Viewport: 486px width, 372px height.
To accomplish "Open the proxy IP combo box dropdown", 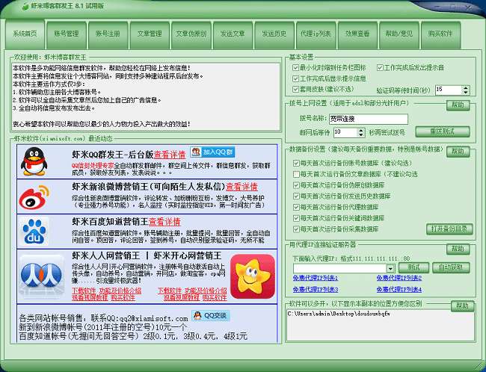I will (390, 268).
